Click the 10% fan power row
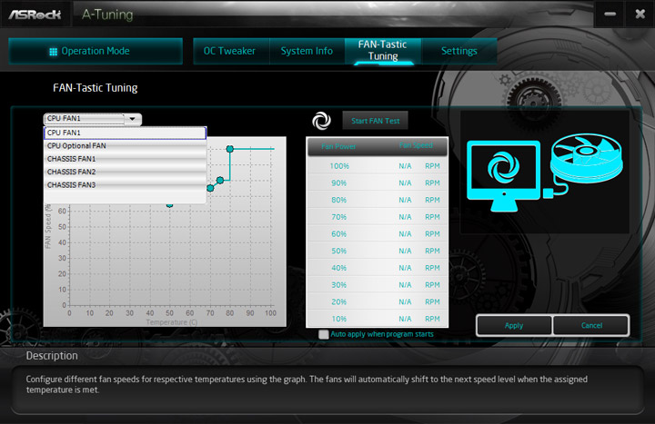This screenshot has width=655, height=424. click(378, 319)
